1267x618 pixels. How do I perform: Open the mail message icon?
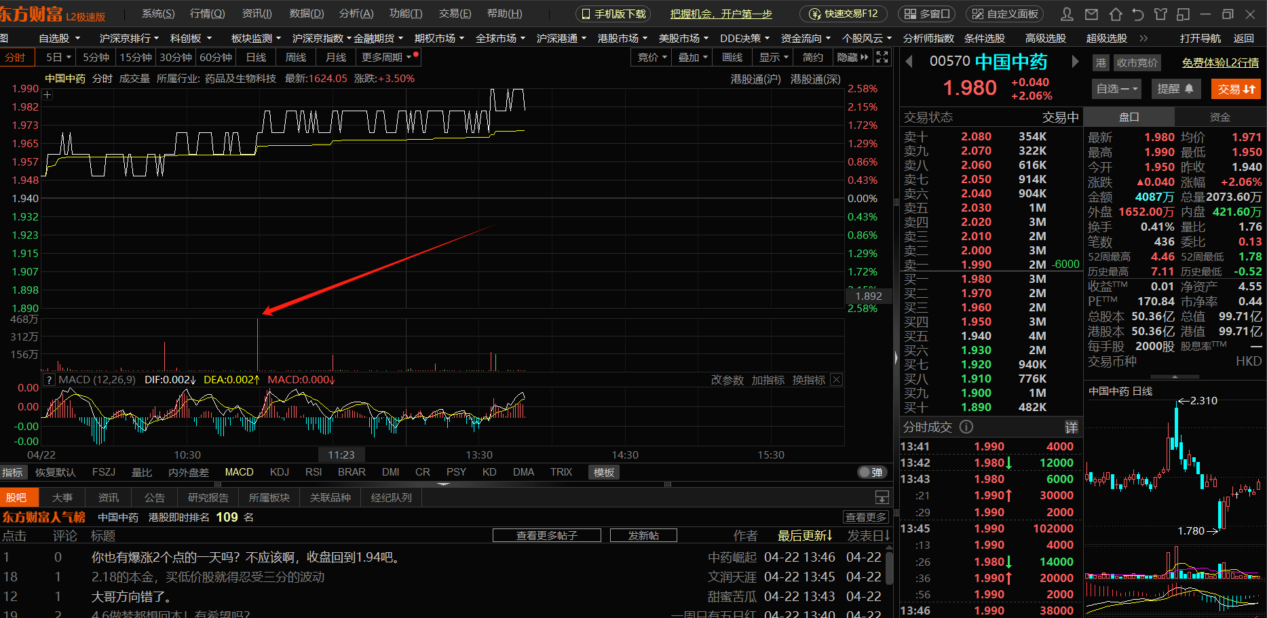pyautogui.click(x=1091, y=14)
